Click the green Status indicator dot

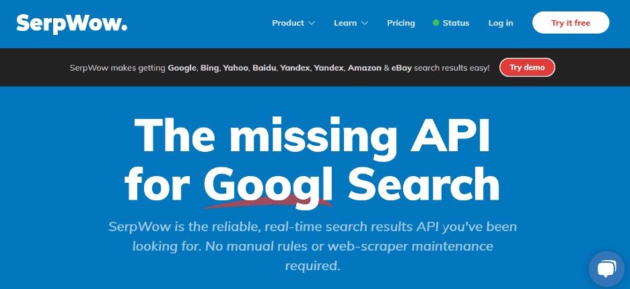click(x=436, y=23)
